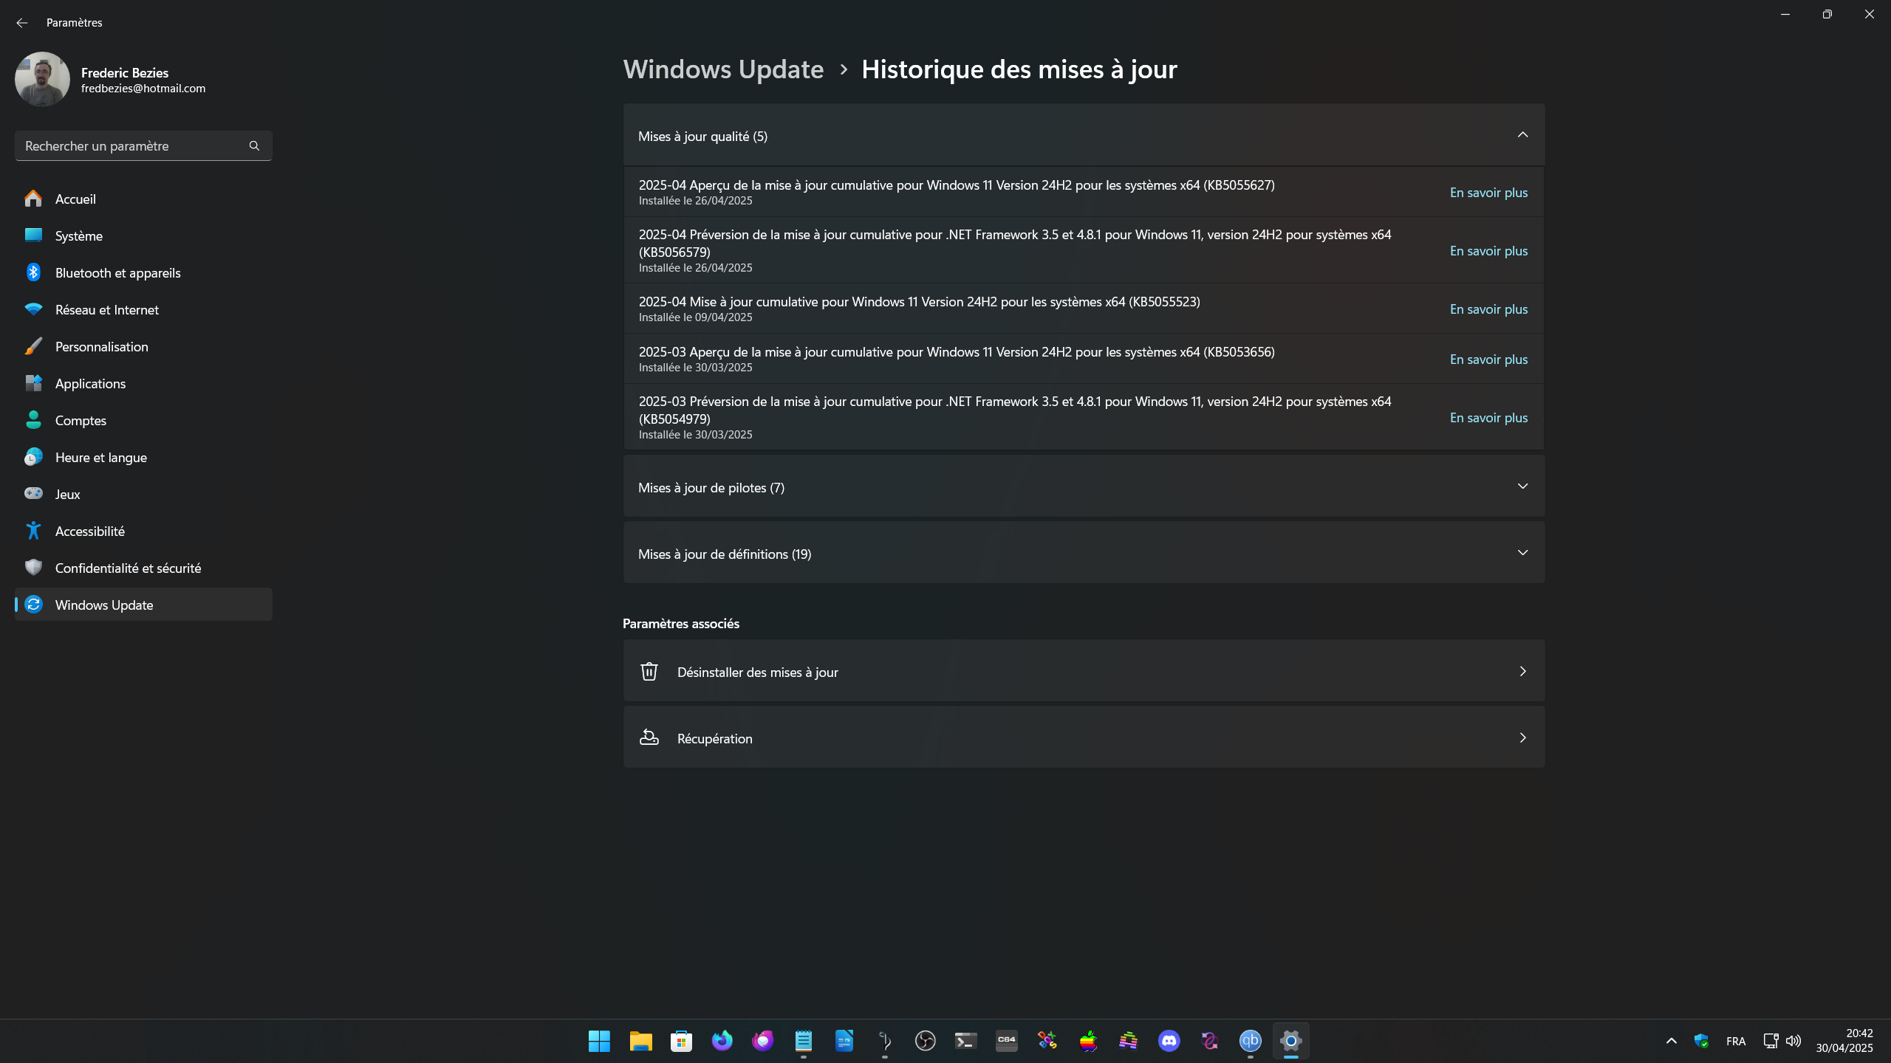Click the Paramètres associés heading
1891x1063 pixels.
click(x=680, y=624)
